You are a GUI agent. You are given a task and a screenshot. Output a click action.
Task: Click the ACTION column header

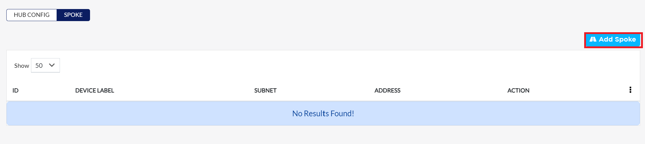[518, 90]
